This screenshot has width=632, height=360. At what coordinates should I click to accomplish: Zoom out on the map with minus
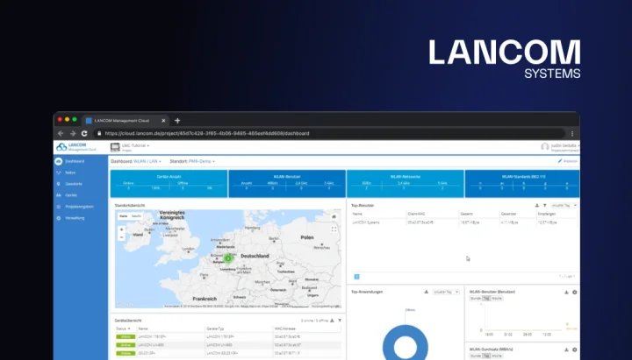pos(122,237)
